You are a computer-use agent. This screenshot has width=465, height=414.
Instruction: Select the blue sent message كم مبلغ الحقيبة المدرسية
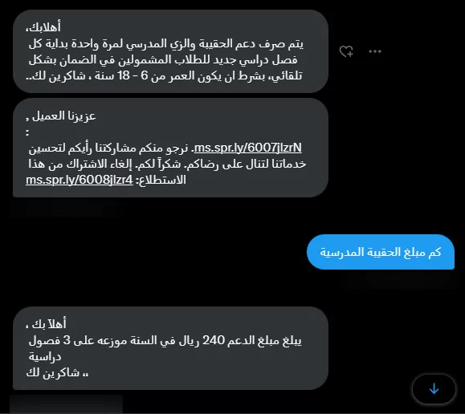coord(381,252)
